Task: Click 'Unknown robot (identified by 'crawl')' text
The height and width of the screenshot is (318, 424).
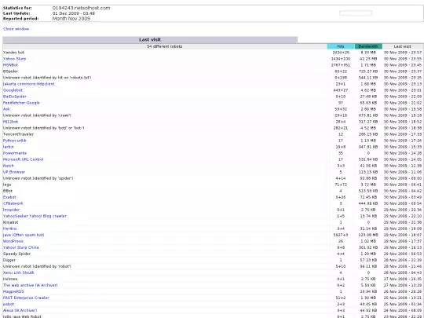Action: click(x=37, y=115)
